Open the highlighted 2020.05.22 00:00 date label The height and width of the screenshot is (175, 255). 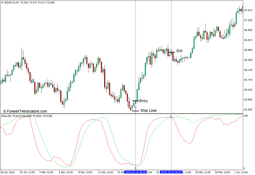(172, 172)
